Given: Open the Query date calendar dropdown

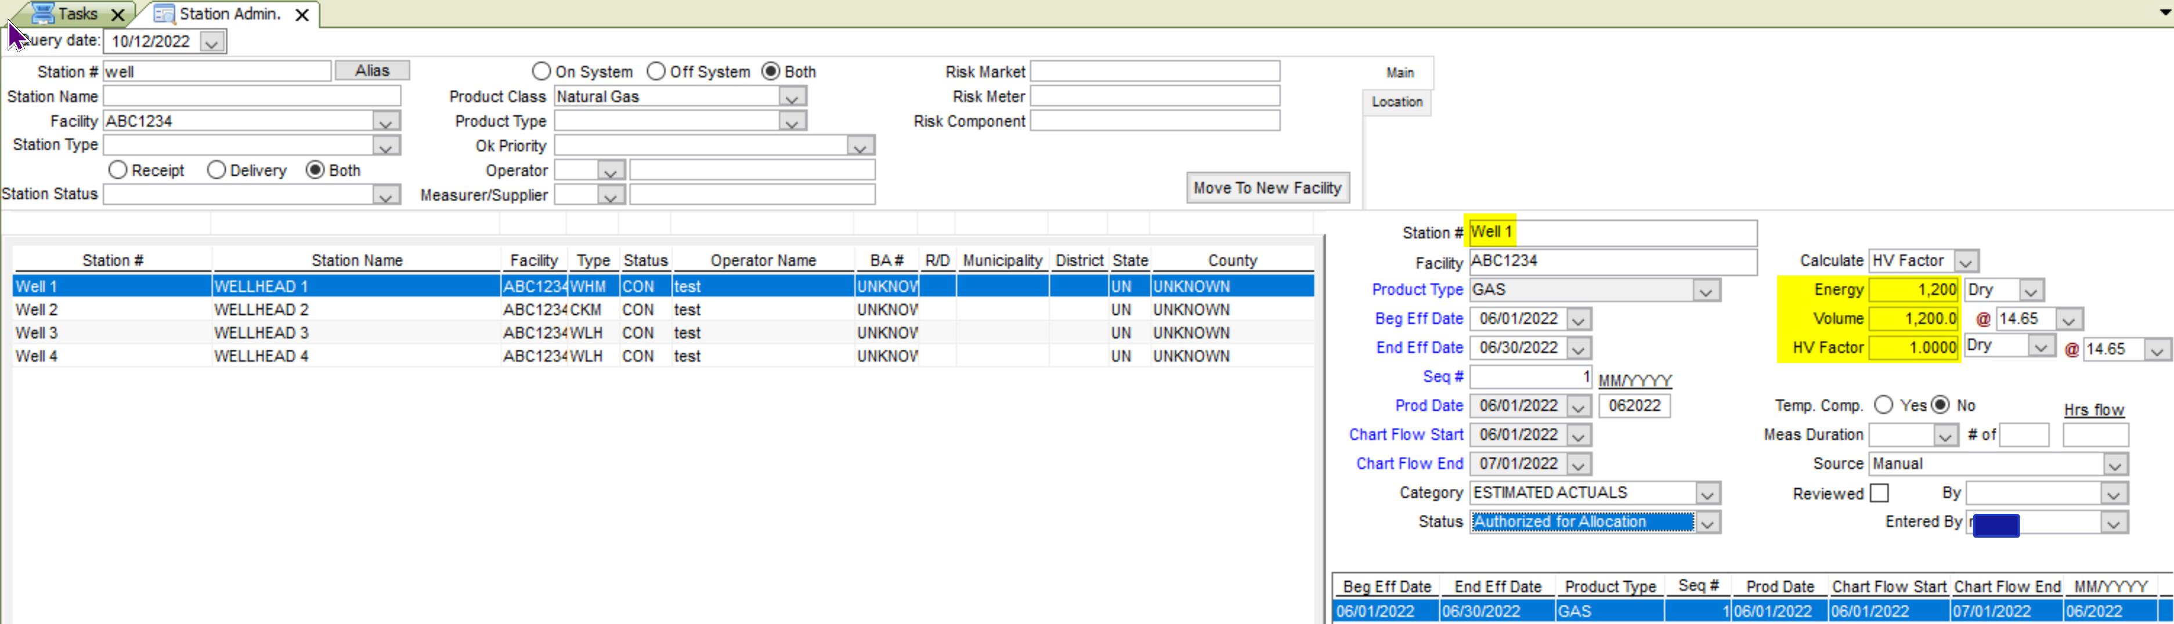Looking at the screenshot, I should pos(212,42).
